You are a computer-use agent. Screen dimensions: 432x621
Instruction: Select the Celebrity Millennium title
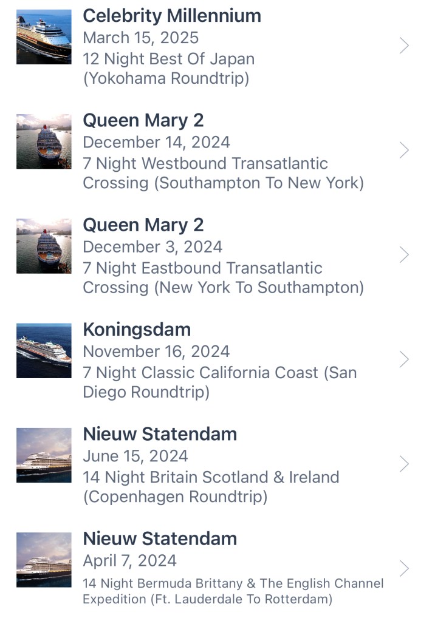coord(172,16)
